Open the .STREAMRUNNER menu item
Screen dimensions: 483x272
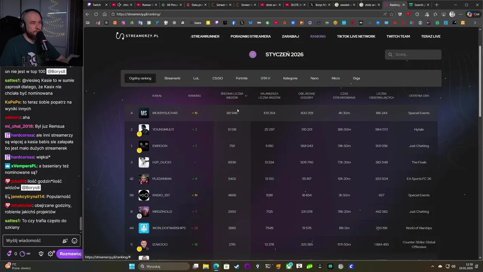205,36
